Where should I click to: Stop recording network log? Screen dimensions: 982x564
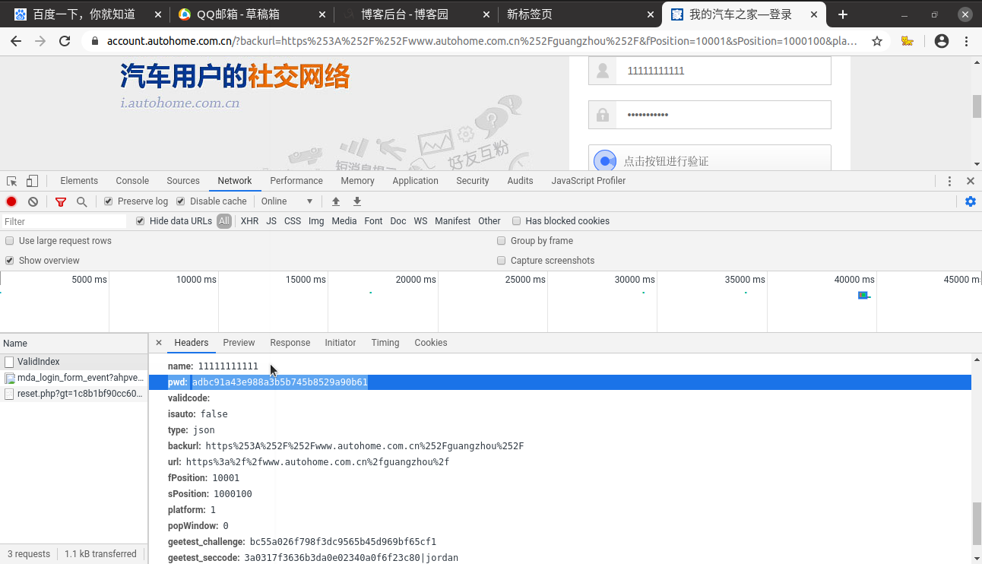tap(11, 201)
